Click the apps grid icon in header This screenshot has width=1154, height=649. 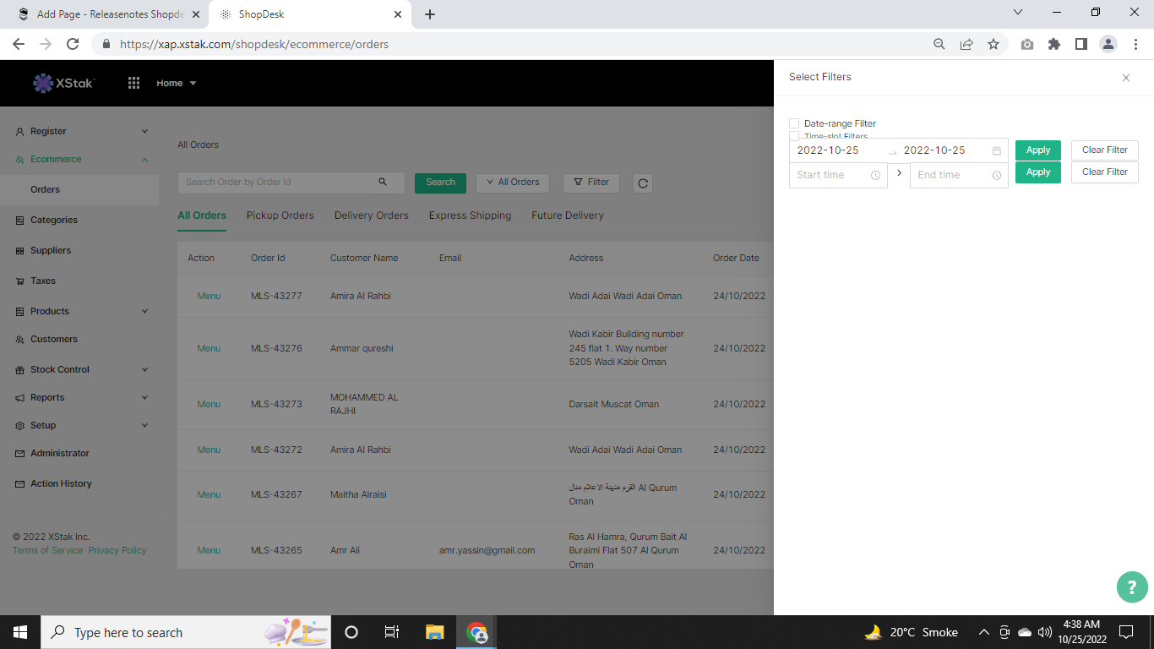[133, 83]
